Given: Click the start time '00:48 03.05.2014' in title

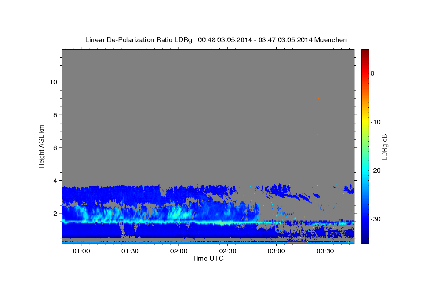Looking at the screenshot, I should (225, 40).
